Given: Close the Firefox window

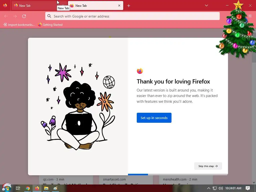Looking at the screenshot, I should [250, 5].
